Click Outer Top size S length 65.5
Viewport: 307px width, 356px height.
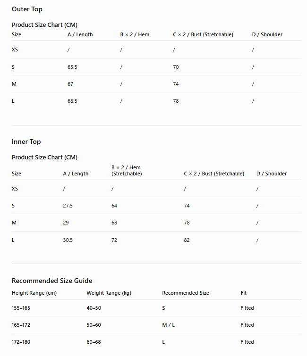tap(72, 67)
